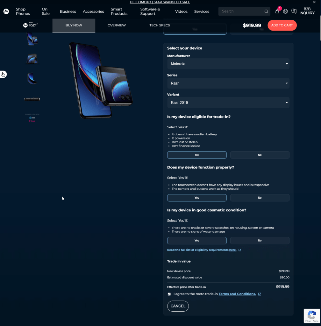The image size is (321, 326).
Task: Choose No for device functions properly
Action: click(260, 198)
